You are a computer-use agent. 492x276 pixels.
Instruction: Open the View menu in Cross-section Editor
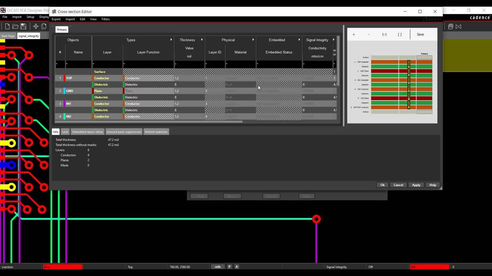tap(93, 19)
